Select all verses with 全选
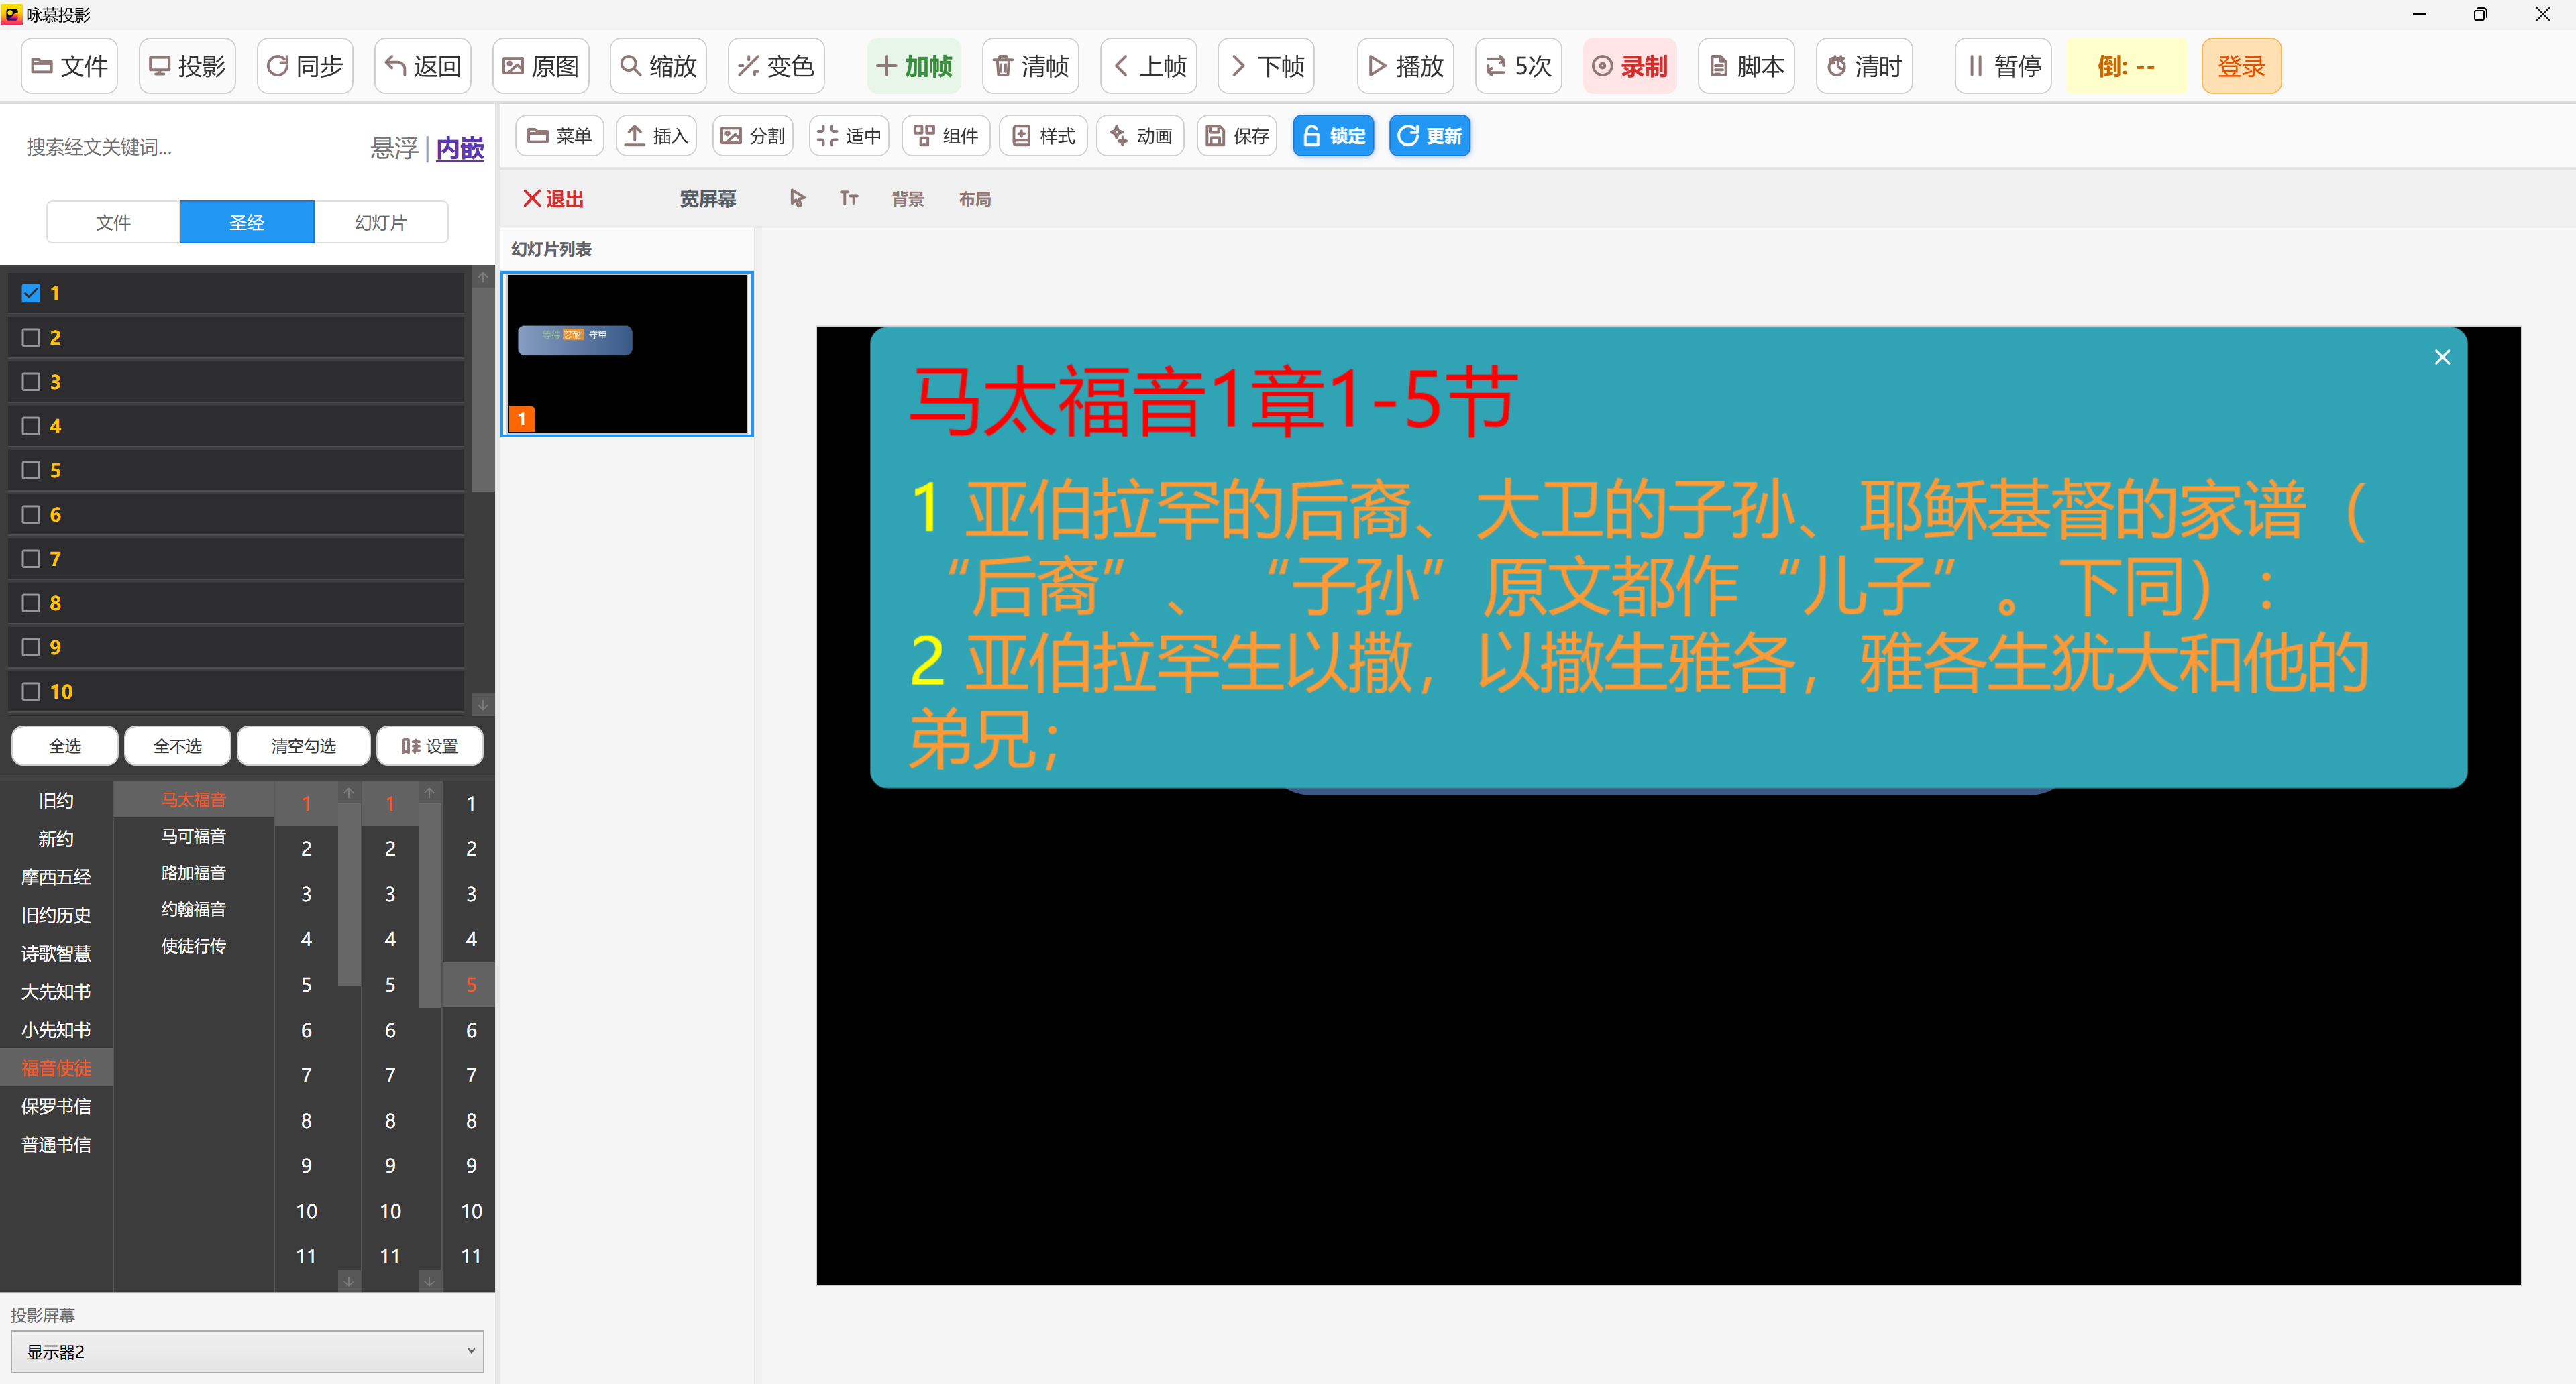Screen dimensions: 2576x1384 [64, 746]
